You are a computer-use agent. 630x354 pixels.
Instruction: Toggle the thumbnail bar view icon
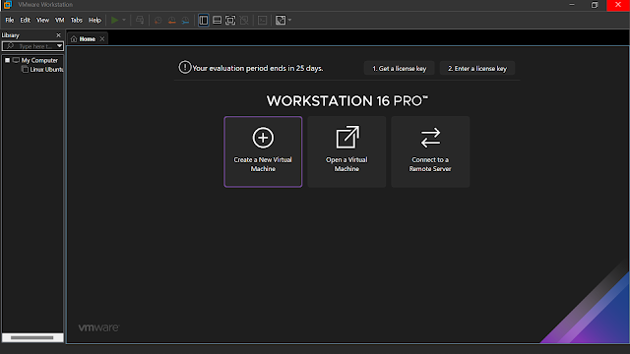[217, 20]
